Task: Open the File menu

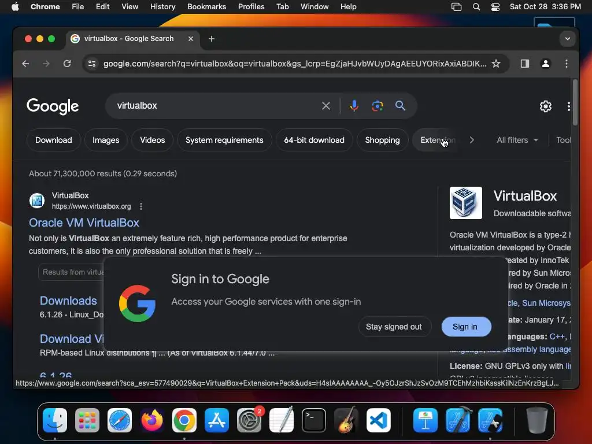Action: pyautogui.click(x=78, y=7)
